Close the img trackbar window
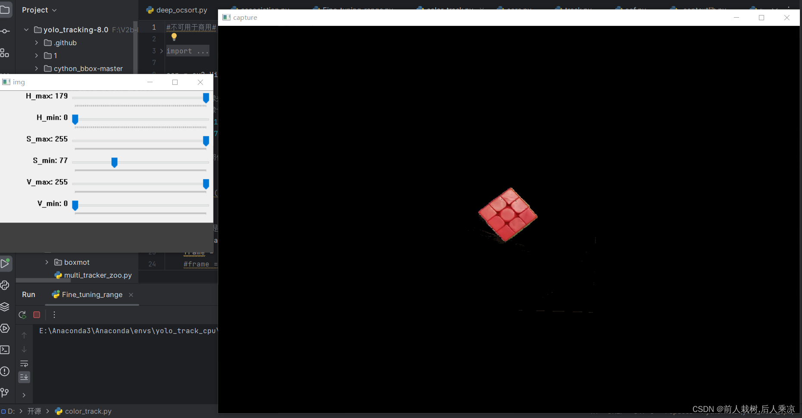 (200, 82)
